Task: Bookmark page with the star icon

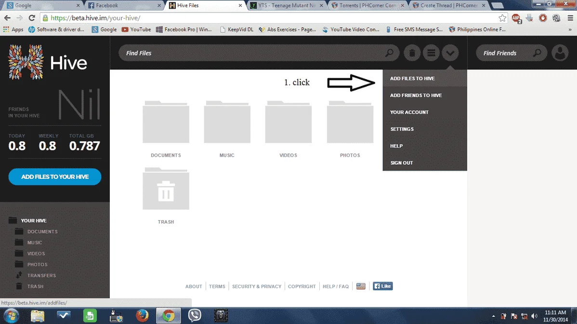Action: pyautogui.click(x=502, y=18)
